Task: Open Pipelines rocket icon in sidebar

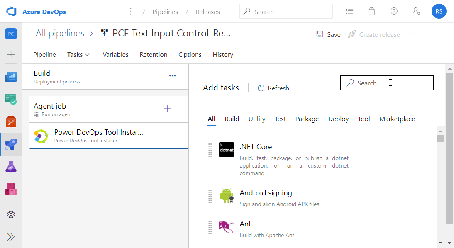Action: tap(11, 144)
